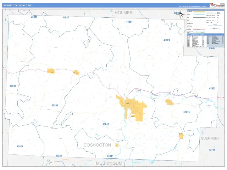Click the map publisher logo in header
This screenshot has height=170, width=227.
click(x=215, y=5)
